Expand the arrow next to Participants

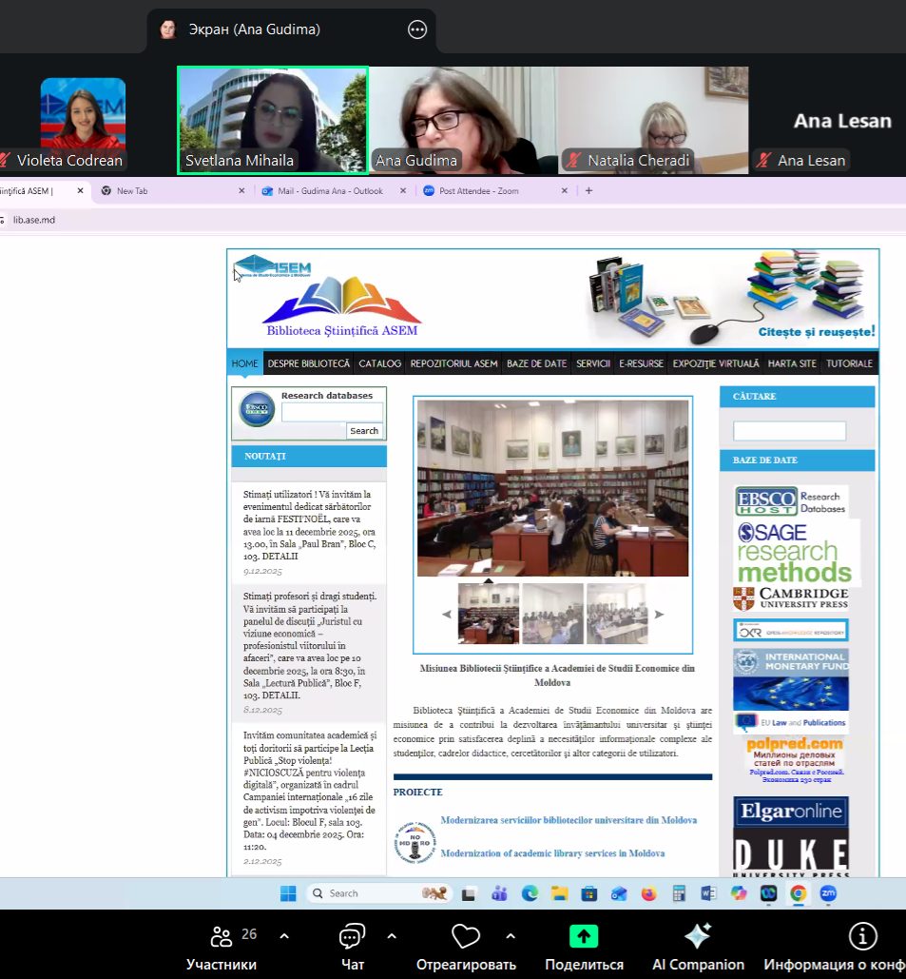point(283,935)
